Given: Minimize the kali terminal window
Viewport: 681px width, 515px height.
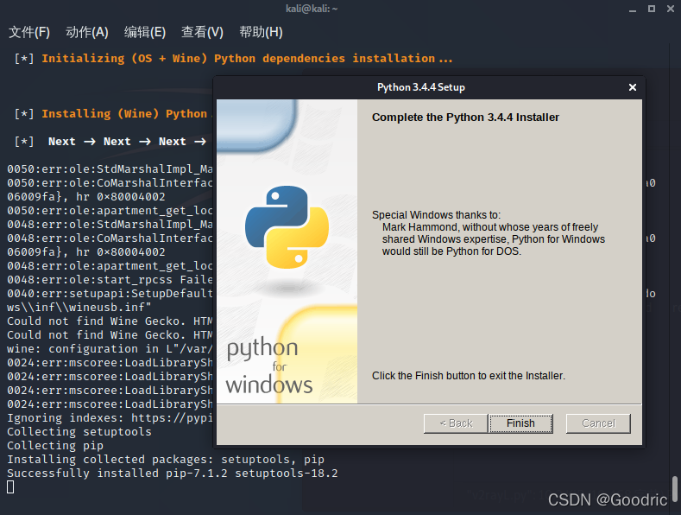Looking at the screenshot, I should pyautogui.click(x=633, y=9).
